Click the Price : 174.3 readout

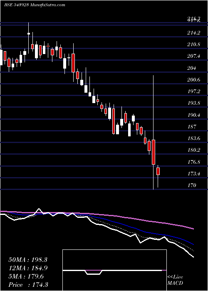coord(28,285)
